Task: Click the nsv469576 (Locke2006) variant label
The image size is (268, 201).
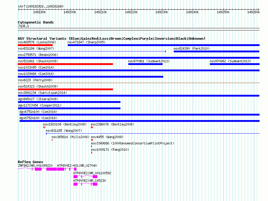Action: [37, 42]
